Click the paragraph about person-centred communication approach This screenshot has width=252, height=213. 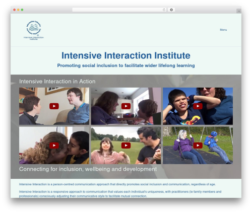point(117,184)
